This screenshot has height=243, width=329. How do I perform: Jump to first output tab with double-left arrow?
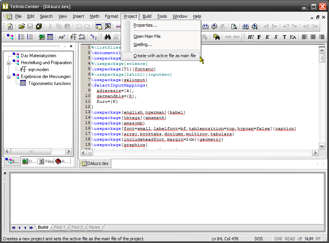[x=14, y=228]
